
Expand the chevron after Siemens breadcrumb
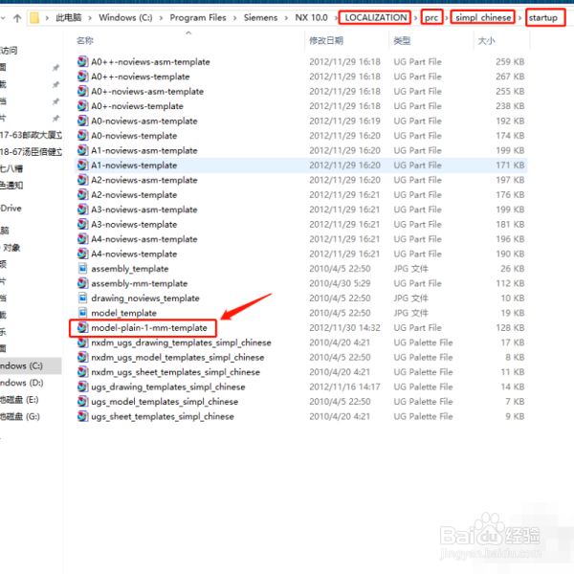286,18
